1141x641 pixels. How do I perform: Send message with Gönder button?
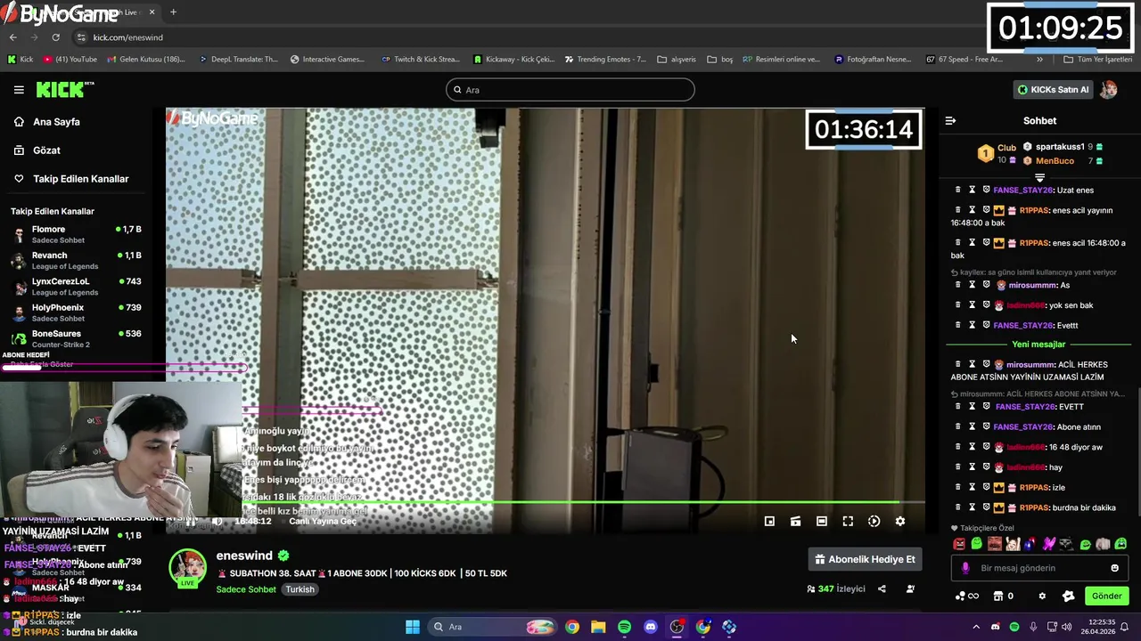tap(1106, 596)
